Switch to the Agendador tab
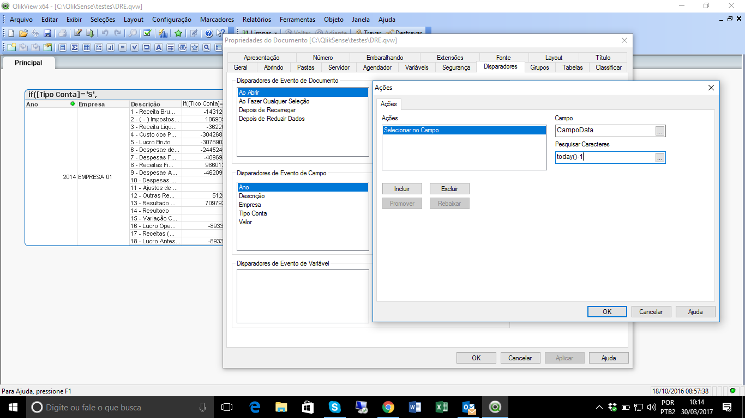The image size is (745, 418). point(377,67)
